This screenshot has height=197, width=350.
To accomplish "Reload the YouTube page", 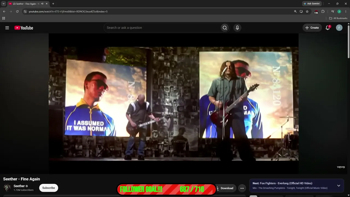I will 17,11.
